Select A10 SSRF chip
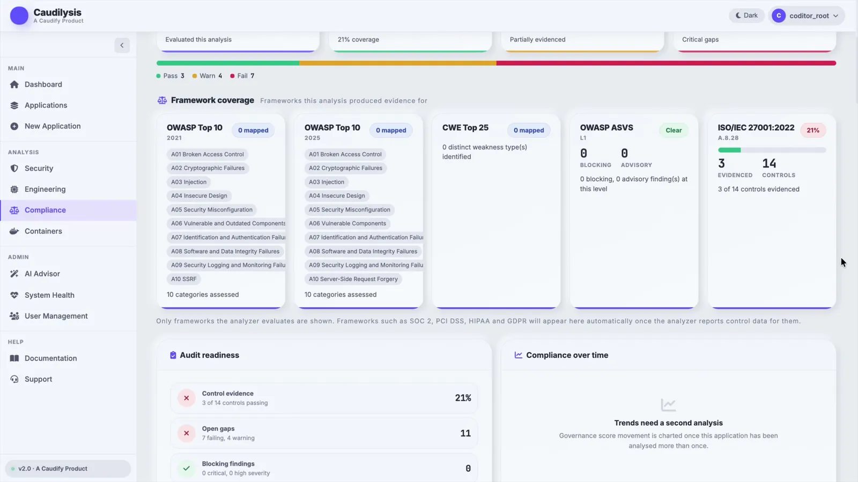858x482 pixels. (184, 279)
